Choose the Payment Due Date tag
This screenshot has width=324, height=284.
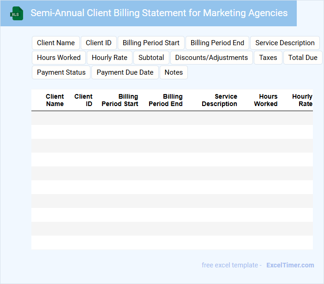(x=125, y=72)
